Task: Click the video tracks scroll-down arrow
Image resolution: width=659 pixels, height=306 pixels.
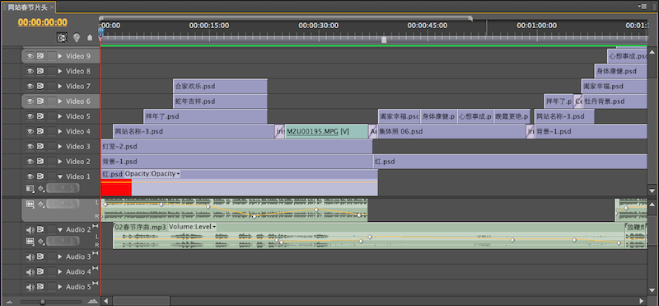Action: click(652, 191)
